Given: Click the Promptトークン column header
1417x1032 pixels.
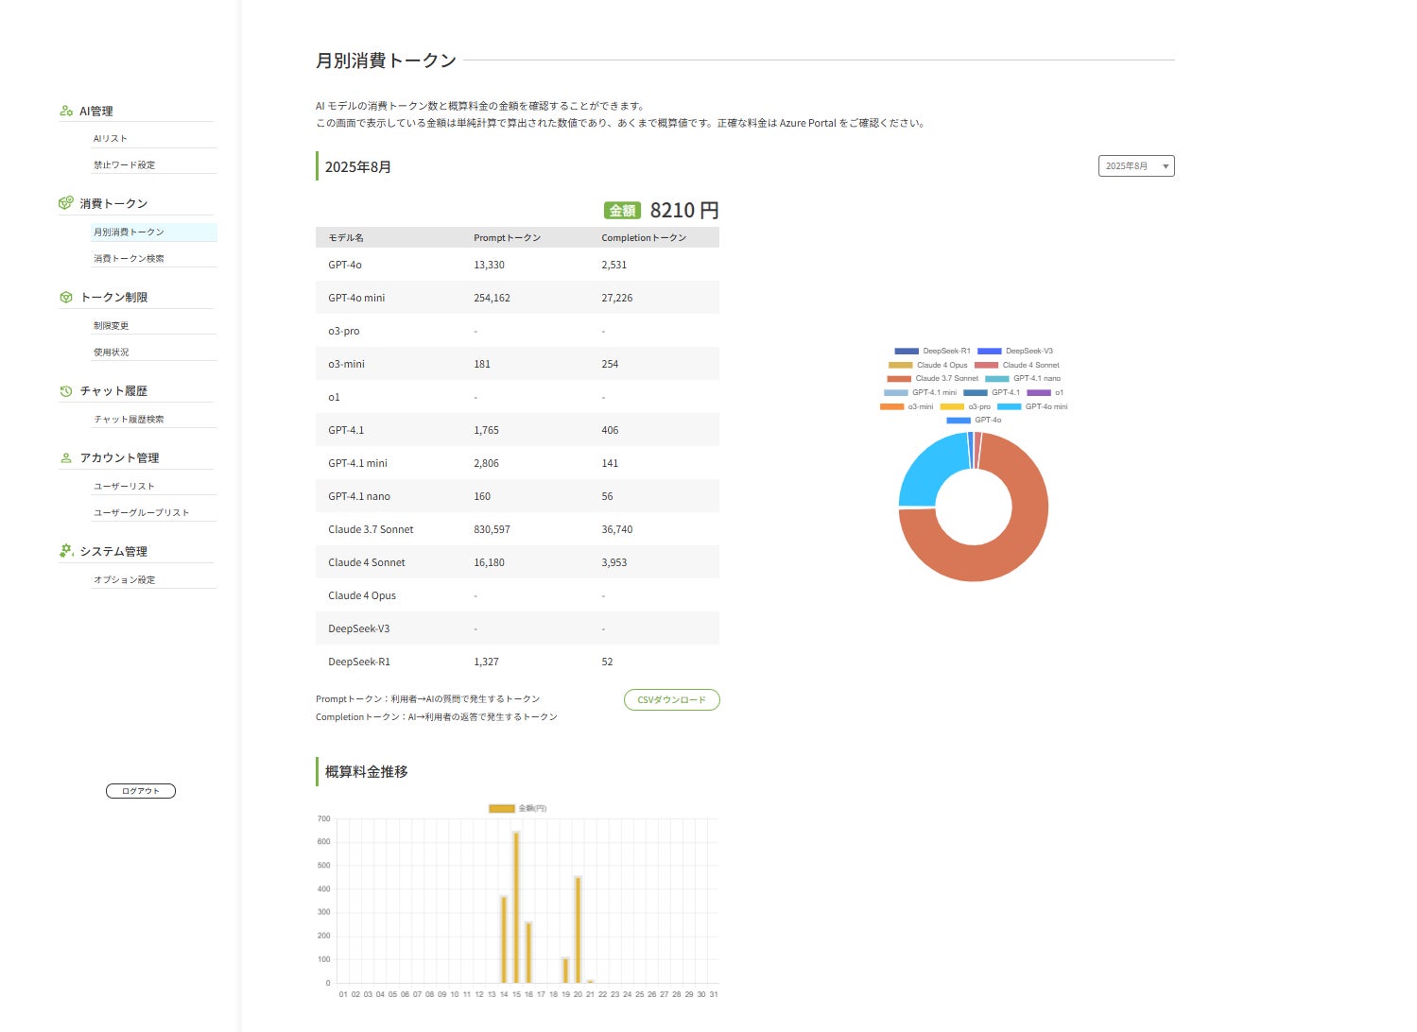Looking at the screenshot, I should [507, 237].
